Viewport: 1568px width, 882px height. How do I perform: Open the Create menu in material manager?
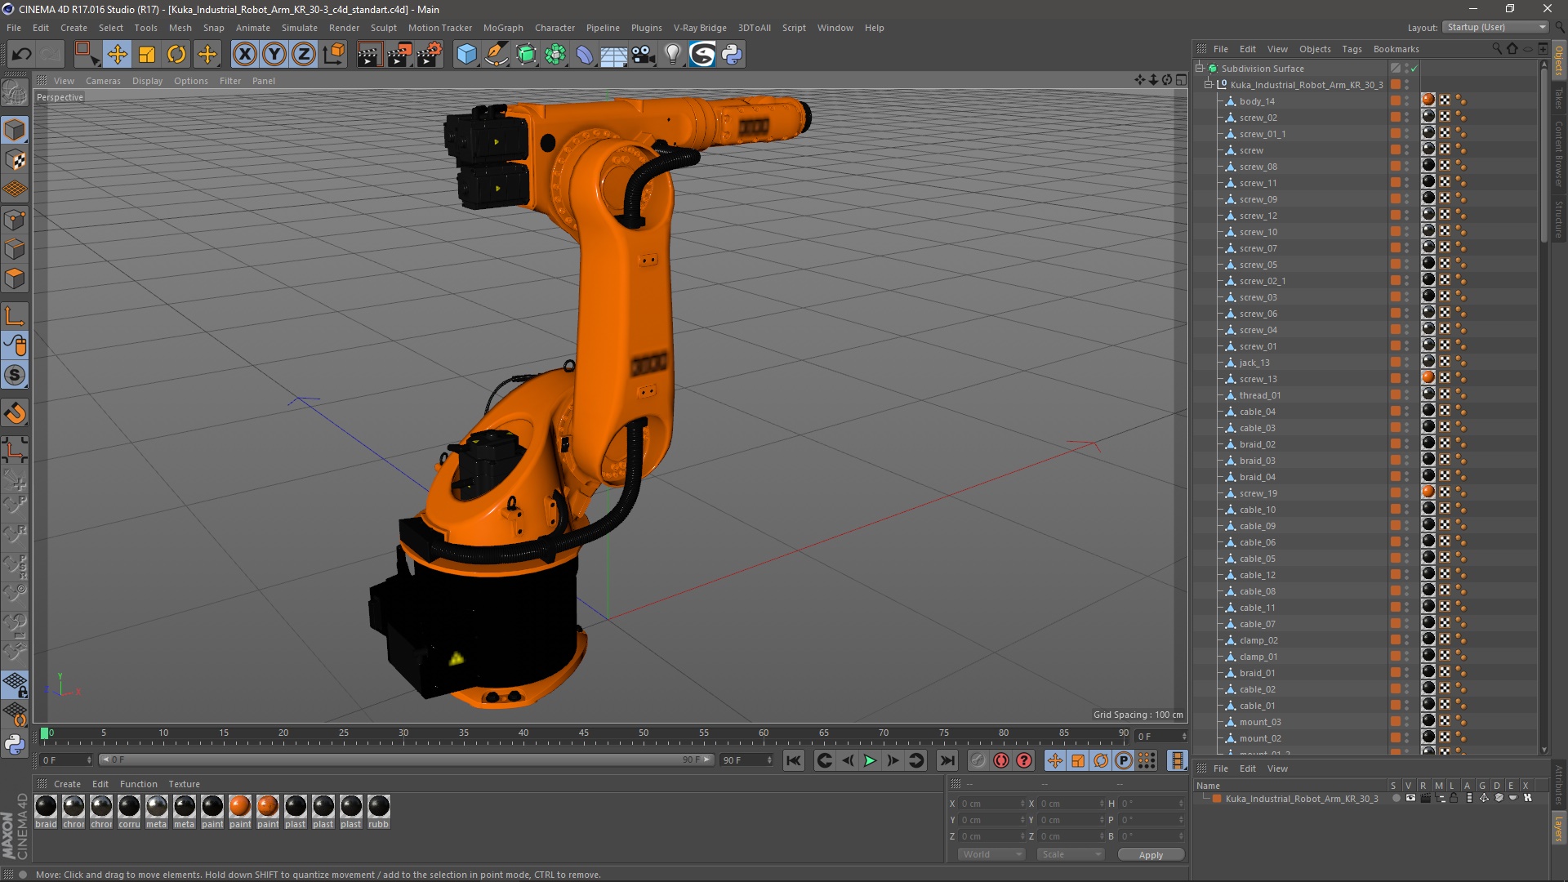[x=67, y=784]
